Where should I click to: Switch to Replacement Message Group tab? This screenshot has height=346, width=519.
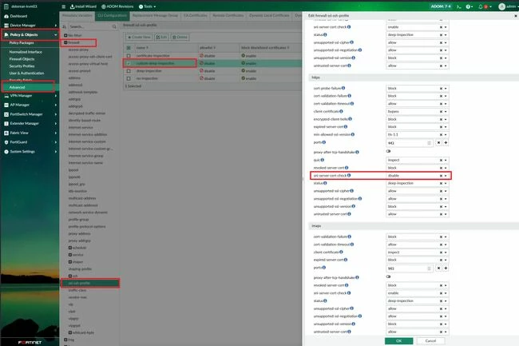[155, 15]
